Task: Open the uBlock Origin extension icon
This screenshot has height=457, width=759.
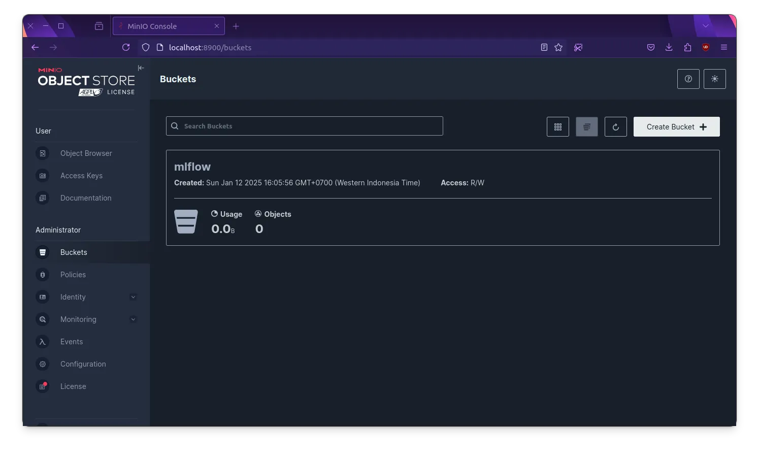Action: click(706, 47)
